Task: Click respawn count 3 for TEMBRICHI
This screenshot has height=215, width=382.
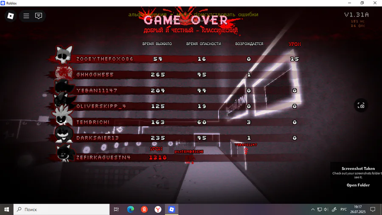Action: pos(248,122)
